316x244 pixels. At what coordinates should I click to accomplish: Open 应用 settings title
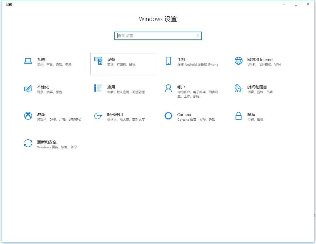[x=111, y=87]
